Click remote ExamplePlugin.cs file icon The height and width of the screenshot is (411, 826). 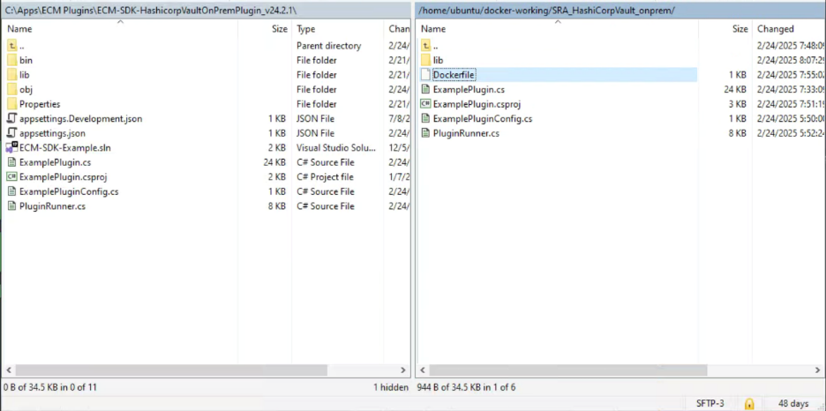pos(425,89)
